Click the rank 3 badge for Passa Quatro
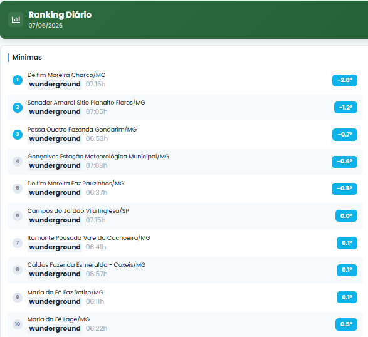This screenshot has height=337, width=368. coord(18,135)
